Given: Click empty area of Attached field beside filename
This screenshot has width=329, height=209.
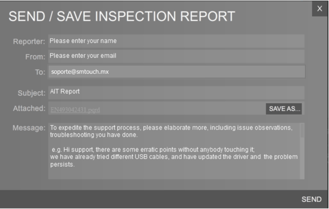Looking at the screenshot, I should 183,108.
